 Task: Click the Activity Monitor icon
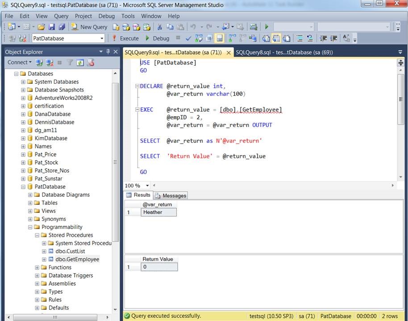pos(254,26)
